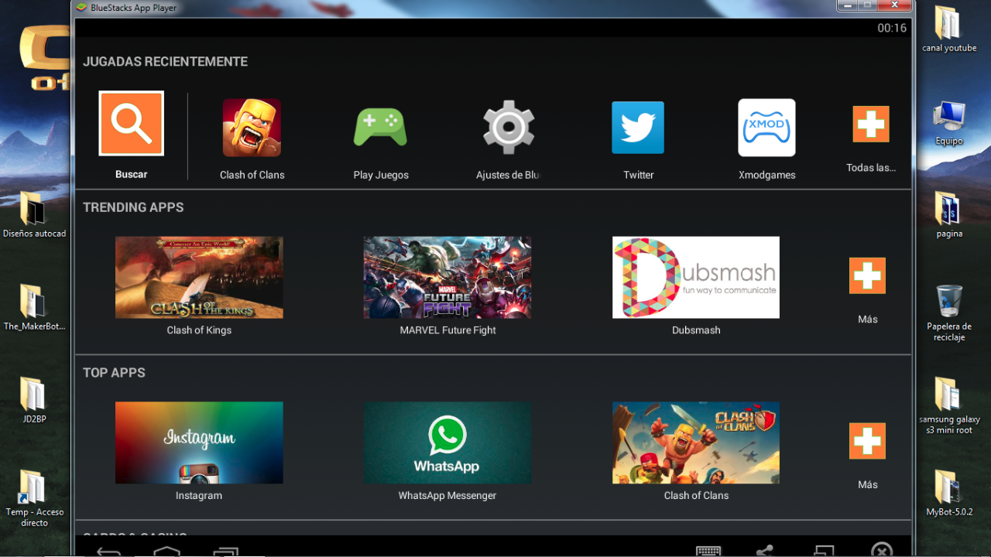991x557 pixels.
Task: Click the Más plus icon in Trending Apps
Action: (x=867, y=275)
